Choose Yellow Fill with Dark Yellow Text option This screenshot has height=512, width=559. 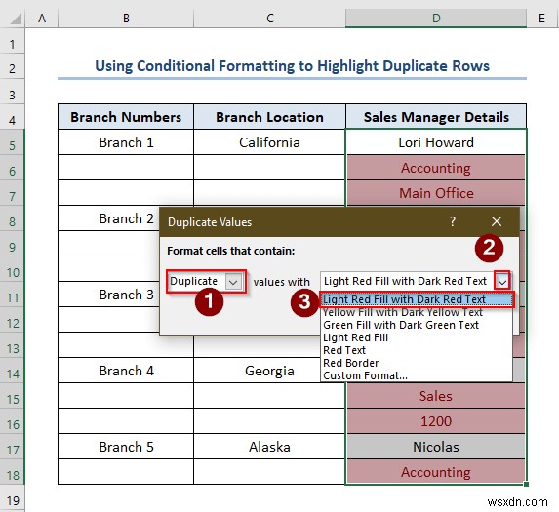click(x=416, y=312)
